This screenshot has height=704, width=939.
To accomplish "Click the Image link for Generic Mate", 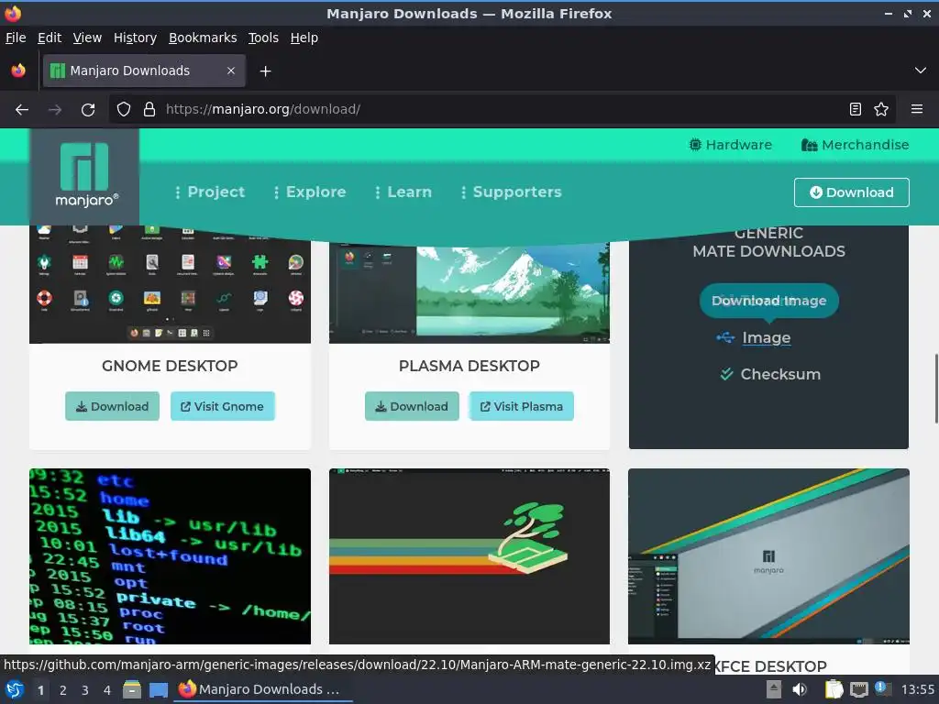I will point(766,338).
